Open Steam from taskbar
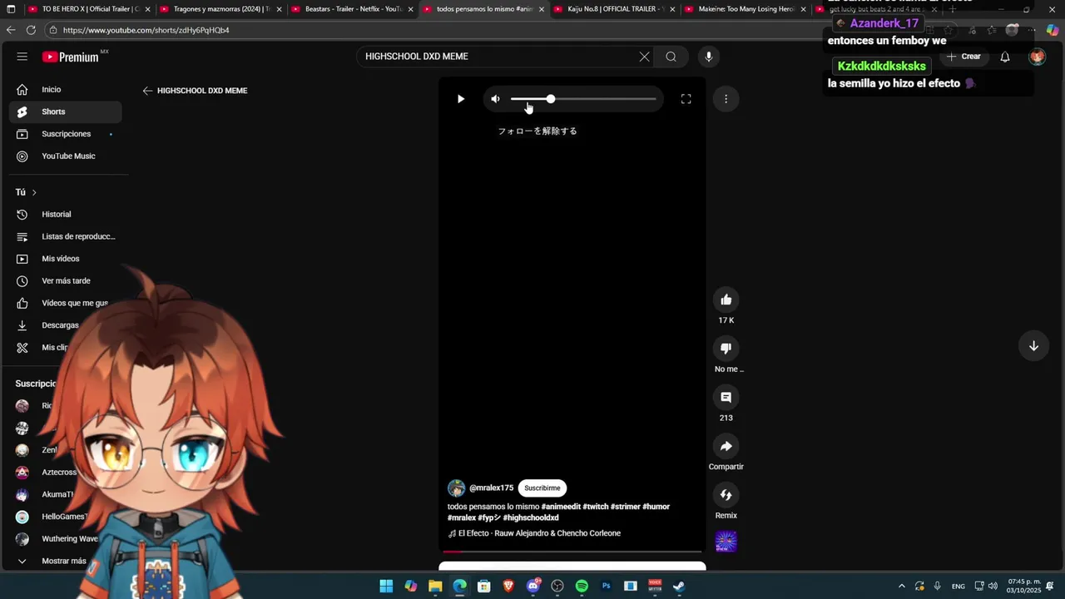1065x599 pixels. tap(679, 587)
